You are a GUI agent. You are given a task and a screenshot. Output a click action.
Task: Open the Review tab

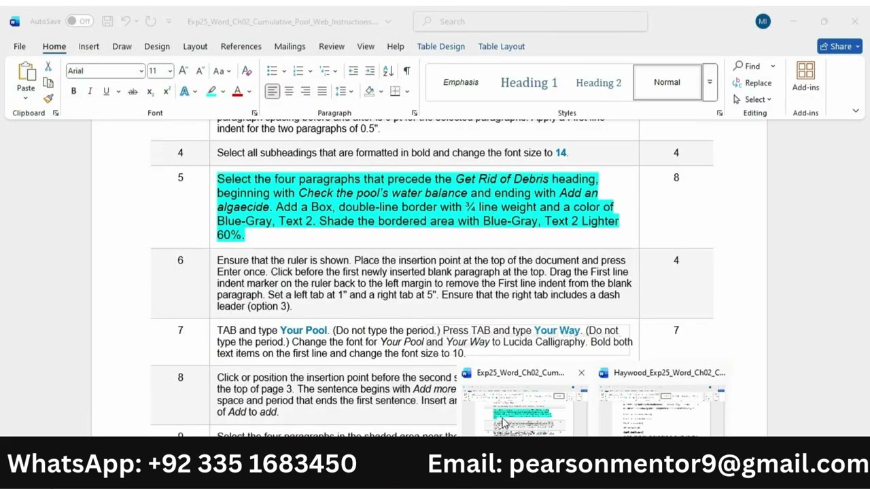[332, 46]
